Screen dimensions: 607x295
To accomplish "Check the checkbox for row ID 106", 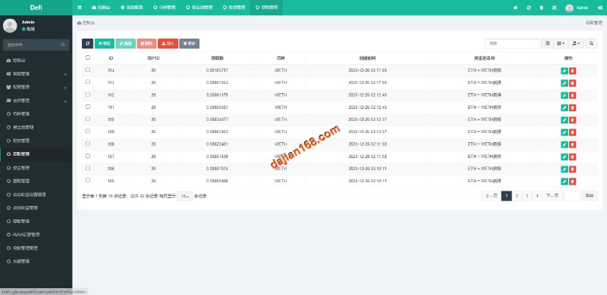I will (88, 168).
